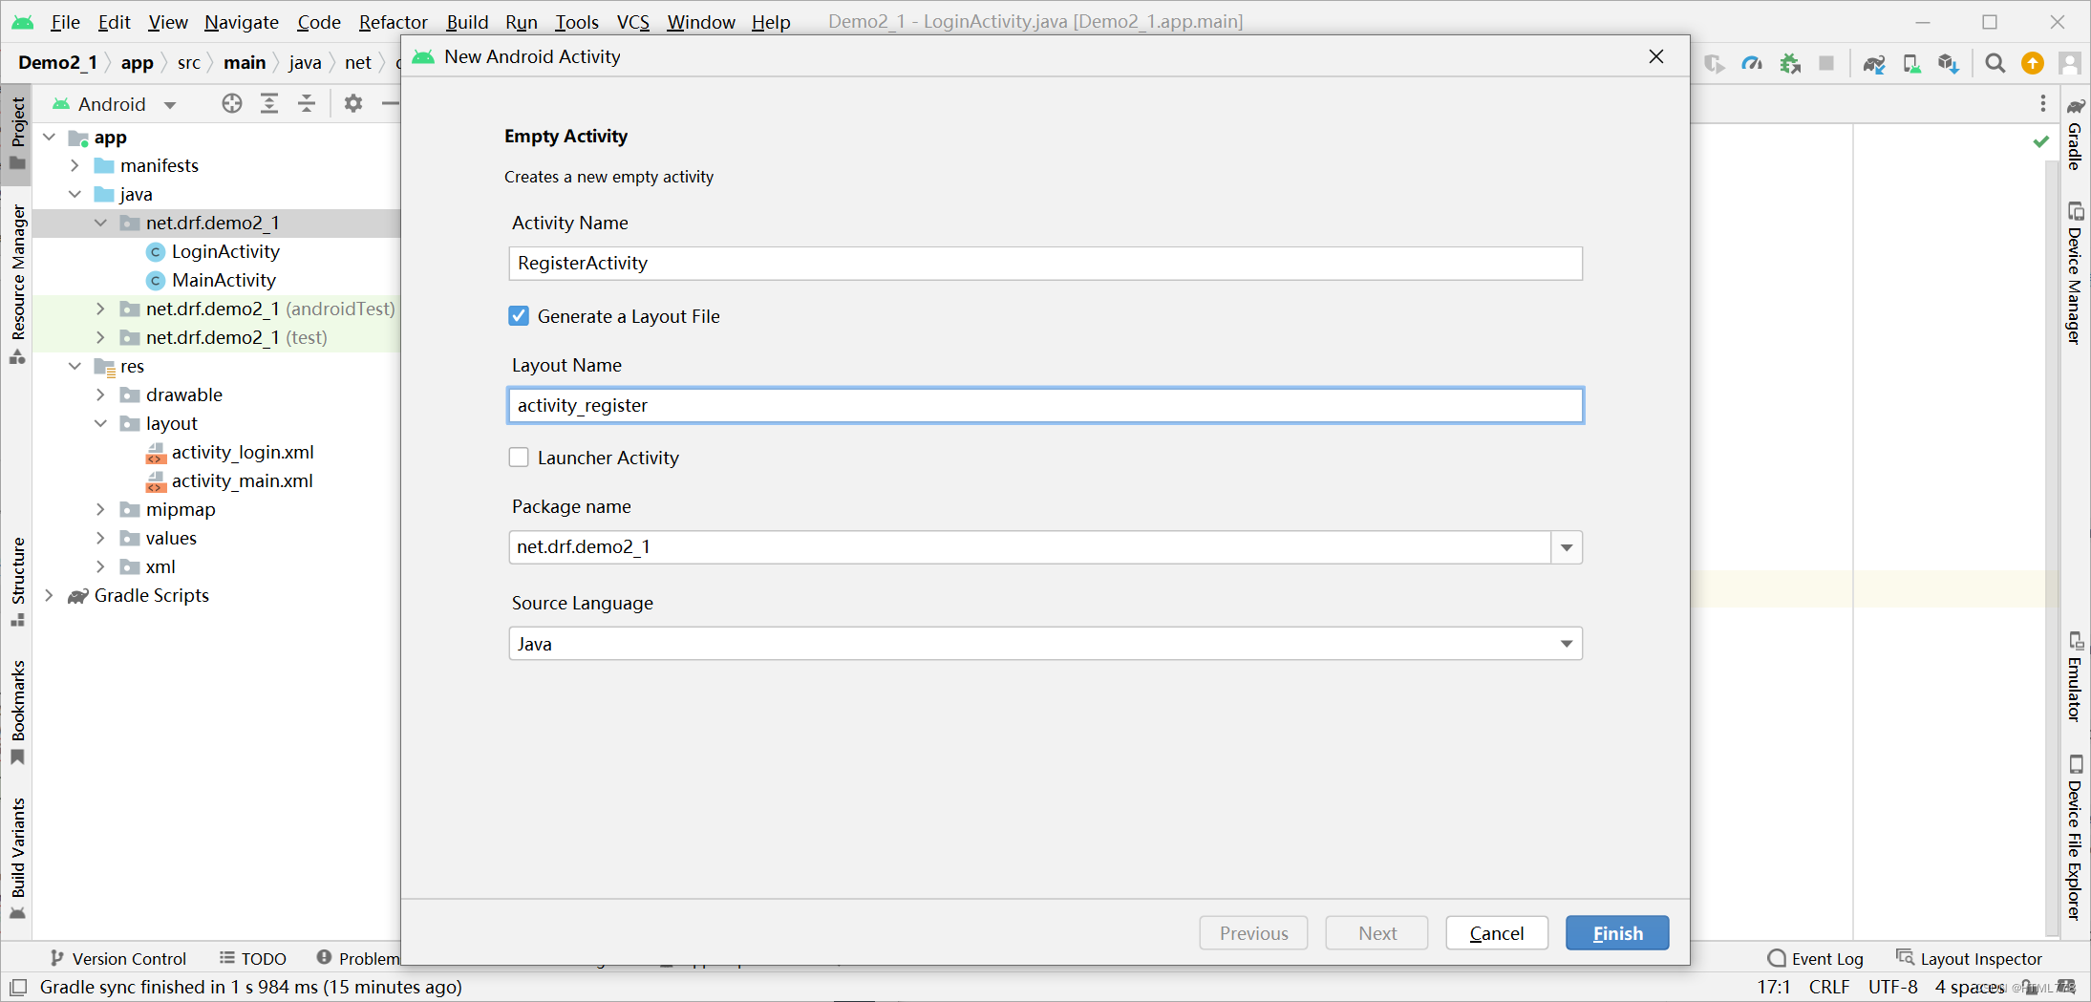Open the Bookmarks side tab
The height and width of the screenshot is (1002, 2091).
[17, 713]
